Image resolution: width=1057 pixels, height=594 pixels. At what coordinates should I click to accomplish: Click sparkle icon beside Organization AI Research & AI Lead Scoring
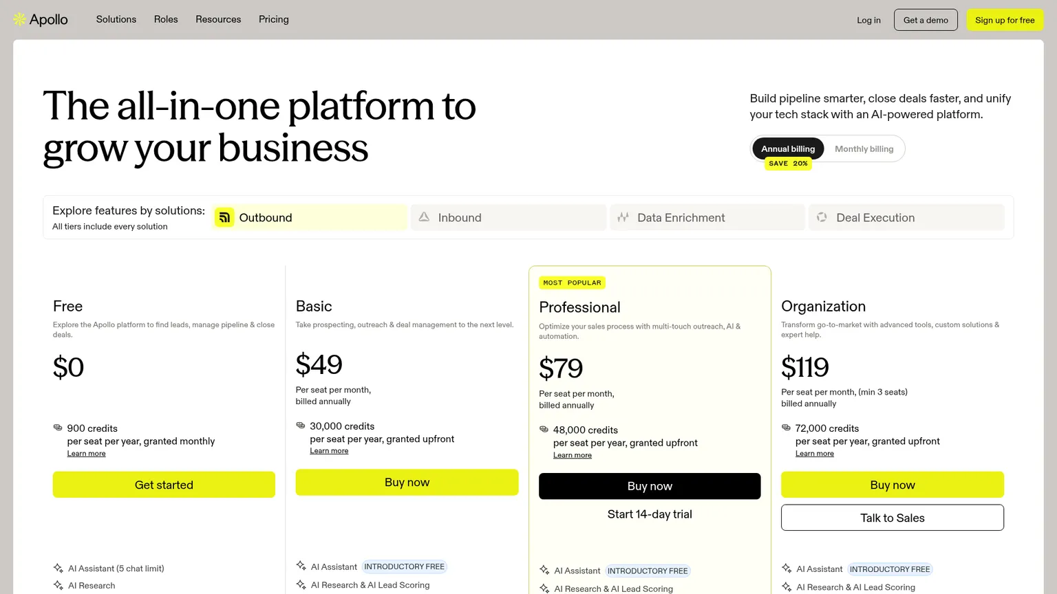(787, 586)
